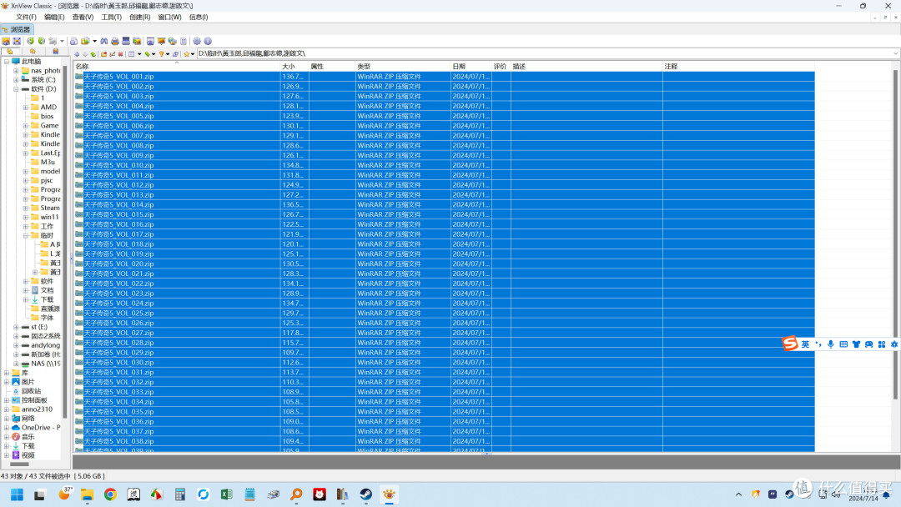The width and height of the screenshot is (901, 507).
Task: Click the fullscreen view toolbar icon
Action: (17, 41)
